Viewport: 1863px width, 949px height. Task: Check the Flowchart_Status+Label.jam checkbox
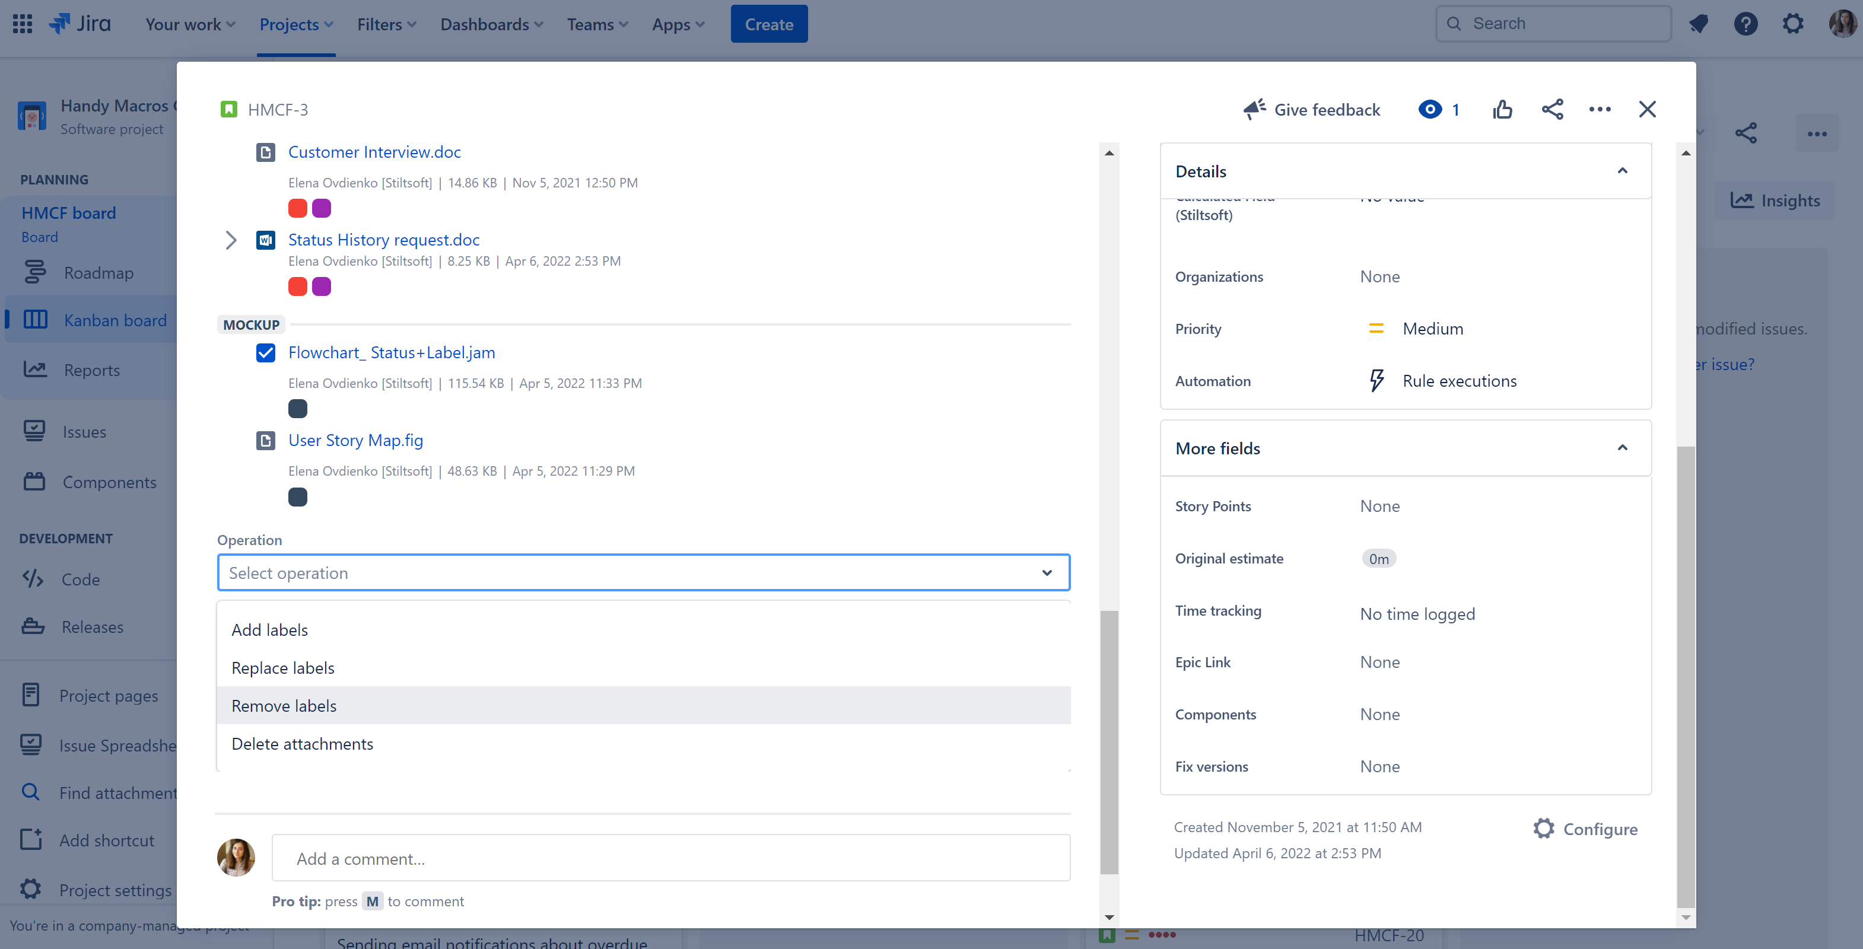coord(265,352)
